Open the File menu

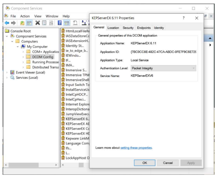coord(13,16)
